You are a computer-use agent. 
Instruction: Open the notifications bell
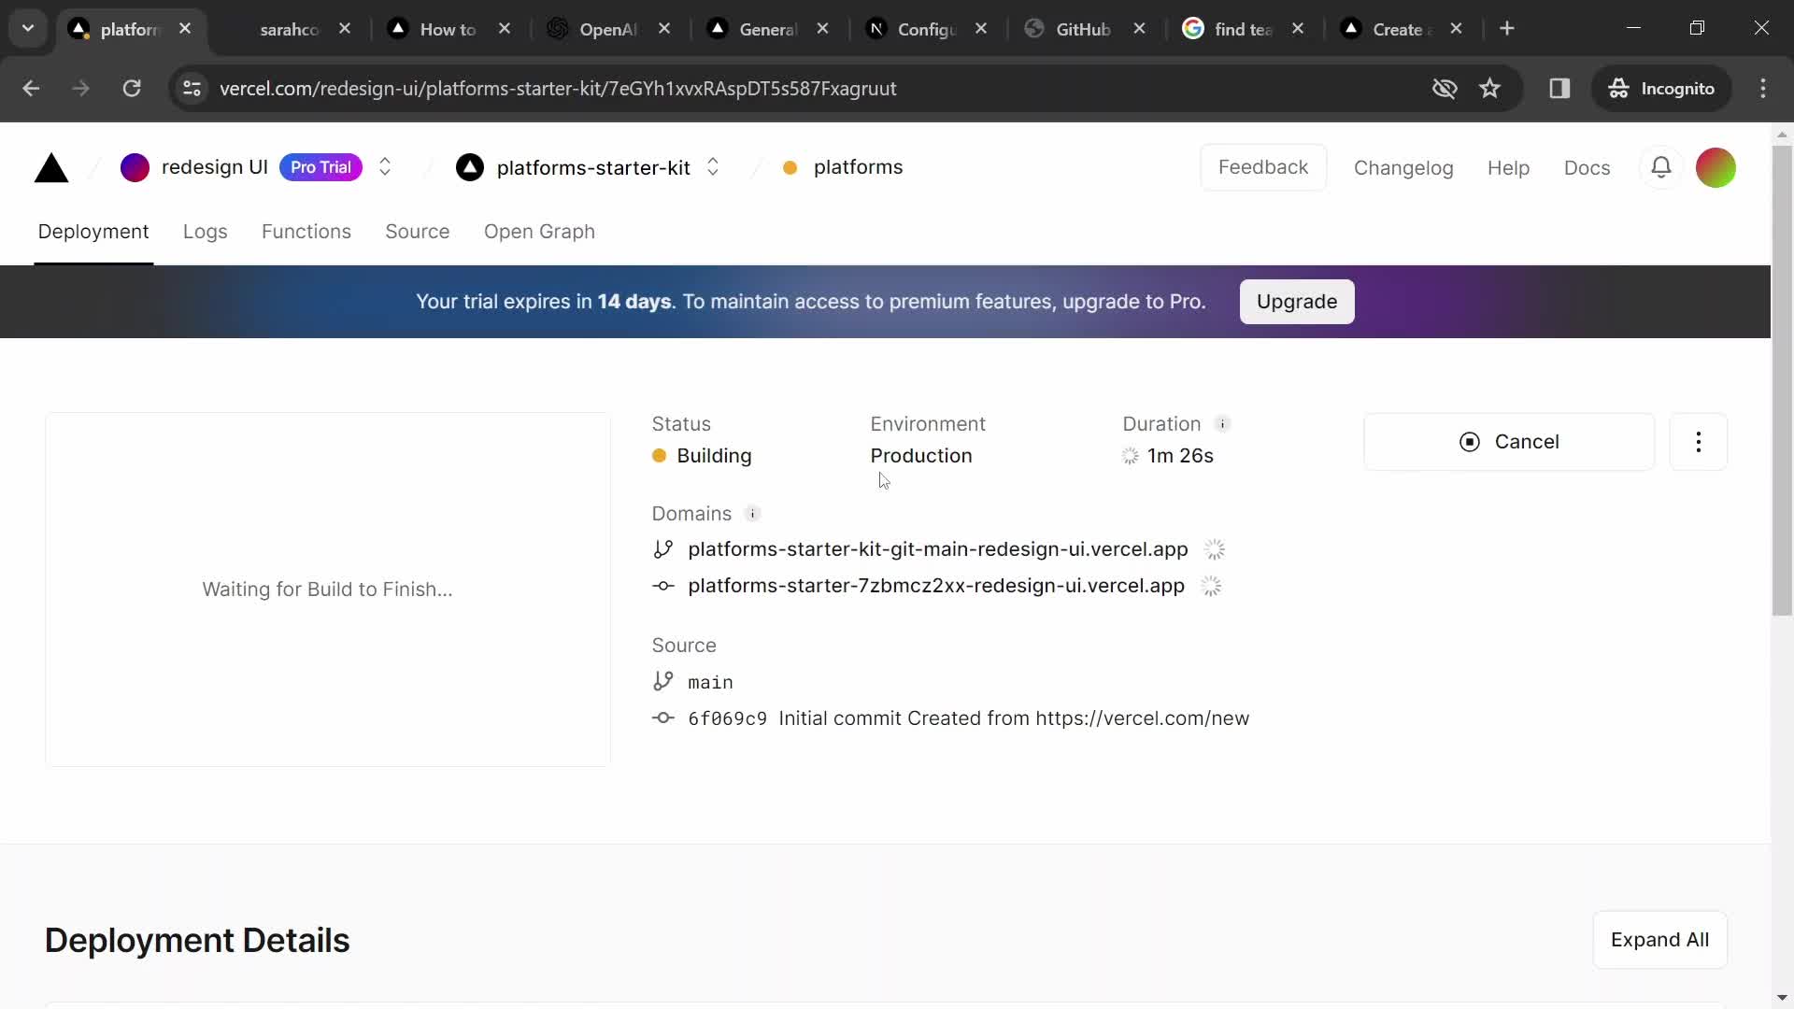coord(1661,168)
